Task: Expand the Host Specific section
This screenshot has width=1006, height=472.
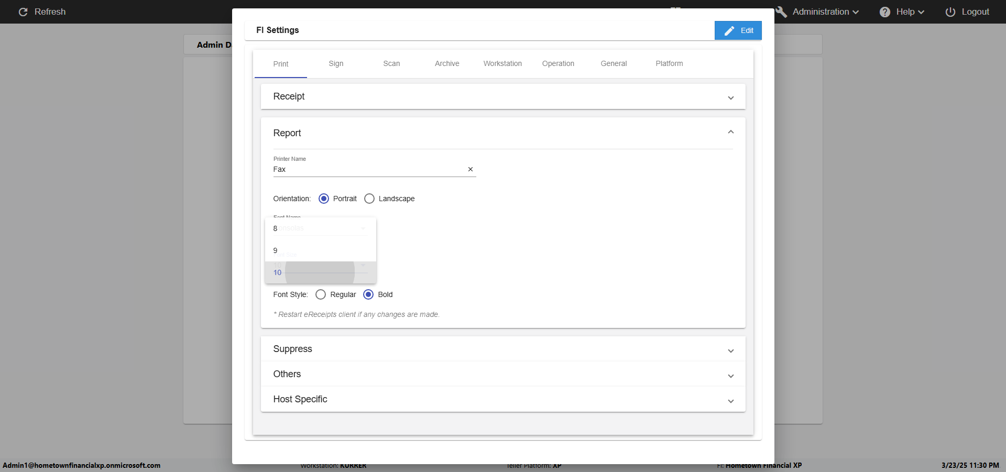Action: (731, 401)
